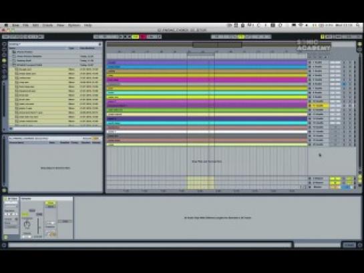Click the Apple logo in the menu bar
This screenshot has width=364, height=273.
click(x=6, y=25)
